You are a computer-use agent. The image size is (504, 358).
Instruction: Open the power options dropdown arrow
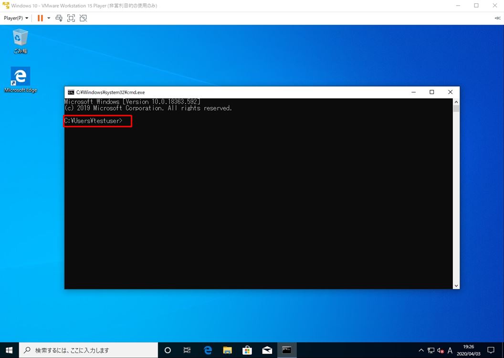[49, 18]
